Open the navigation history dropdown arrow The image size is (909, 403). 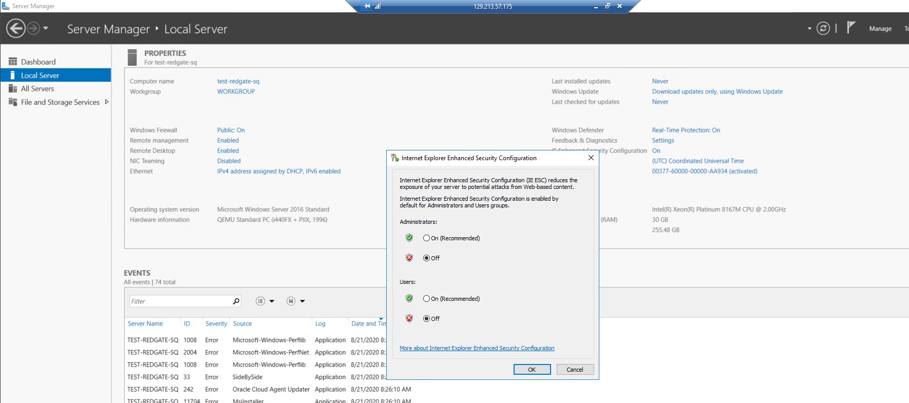point(46,28)
